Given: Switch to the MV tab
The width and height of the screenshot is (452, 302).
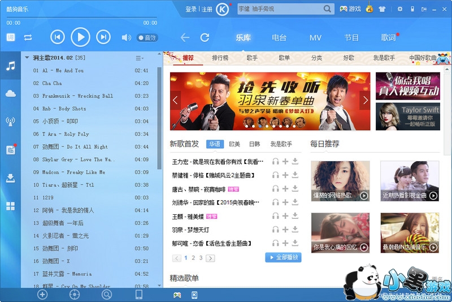Looking at the screenshot, I should click(315, 37).
